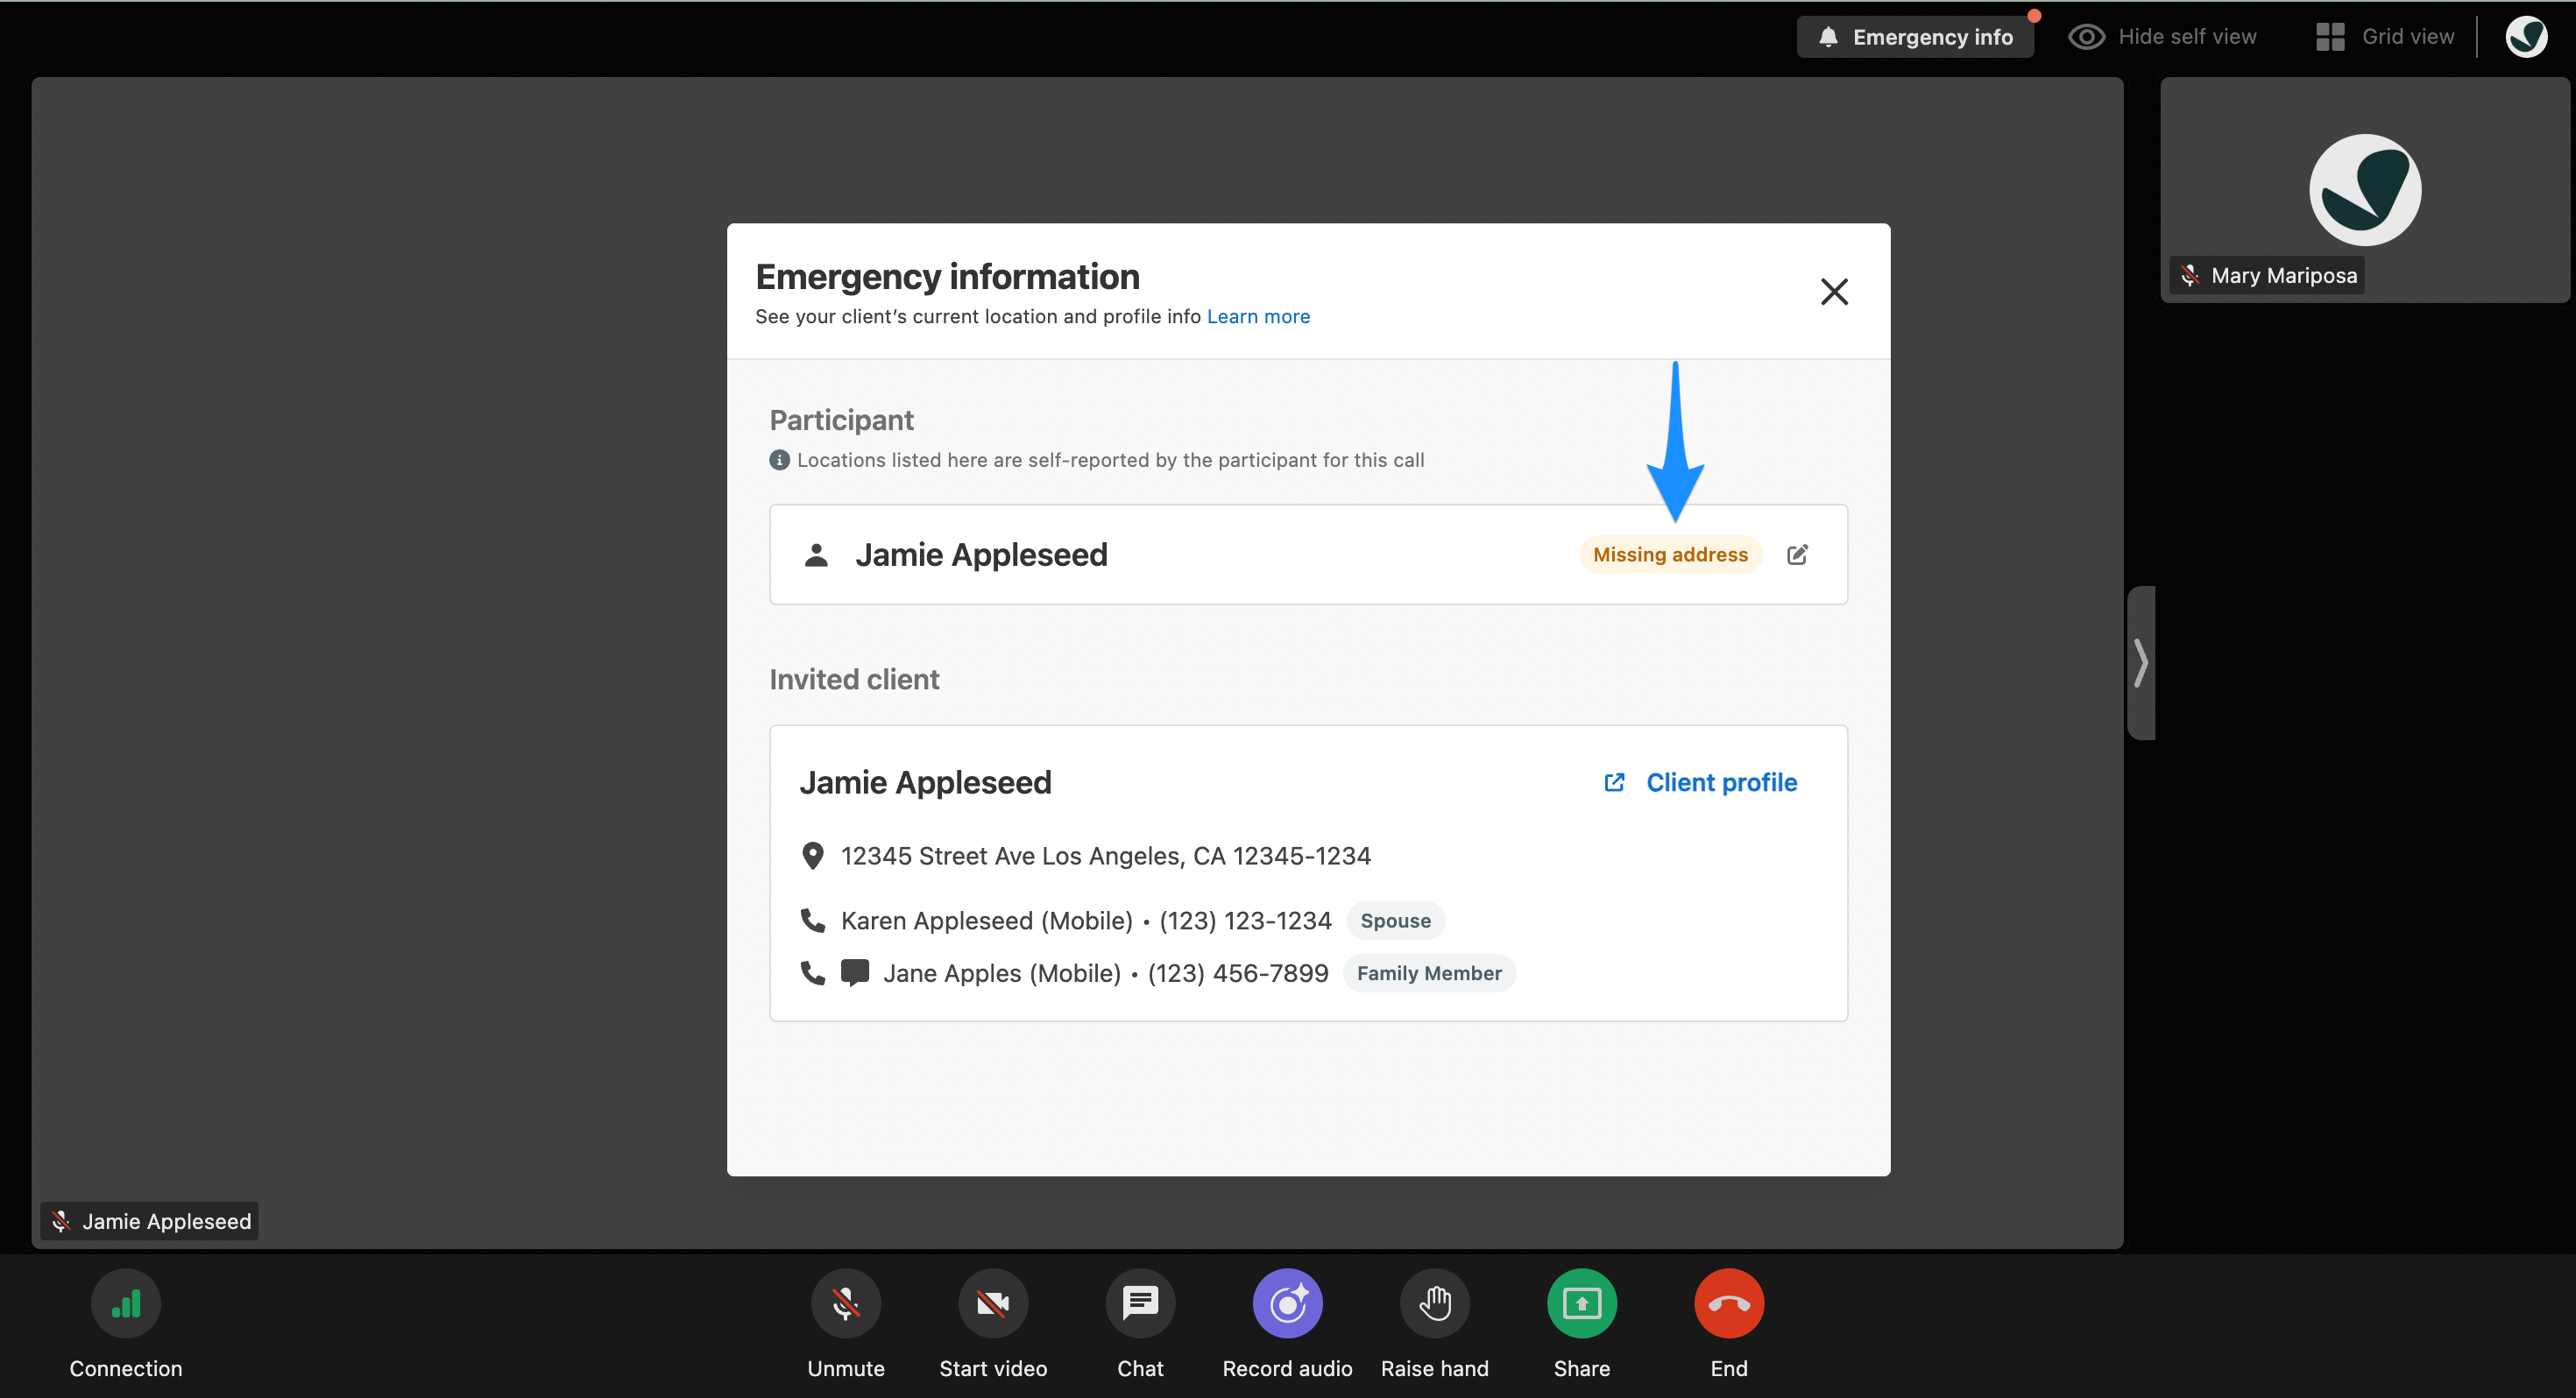Image resolution: width=2576 pixels, height=1398 pixels.
Task: Click the info icon next to locations note
Action: [779, 460]
